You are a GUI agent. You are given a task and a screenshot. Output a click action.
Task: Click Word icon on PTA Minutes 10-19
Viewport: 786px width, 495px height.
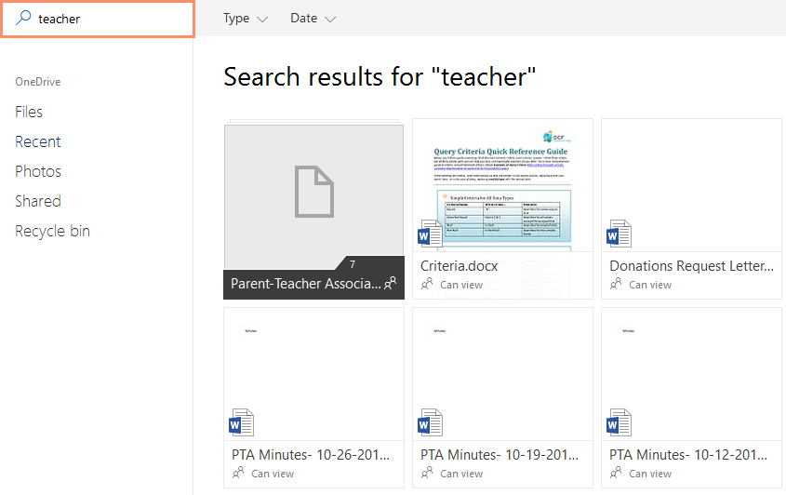[x=430, y=422]
